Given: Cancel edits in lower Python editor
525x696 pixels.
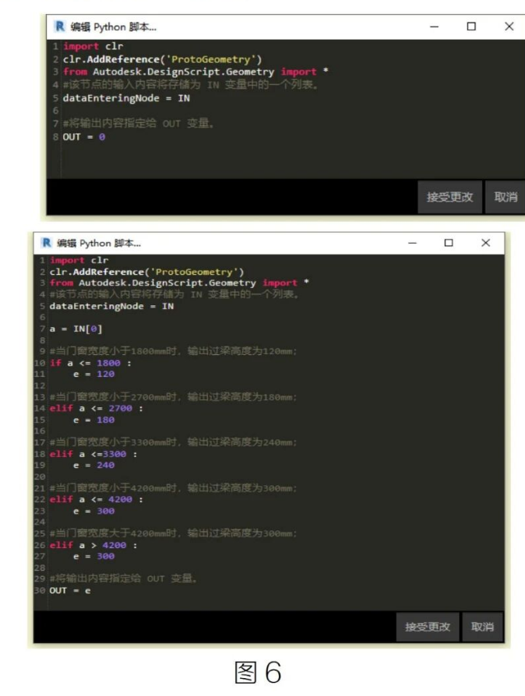Looking at the screenshot, I should (x=482, y=627).
